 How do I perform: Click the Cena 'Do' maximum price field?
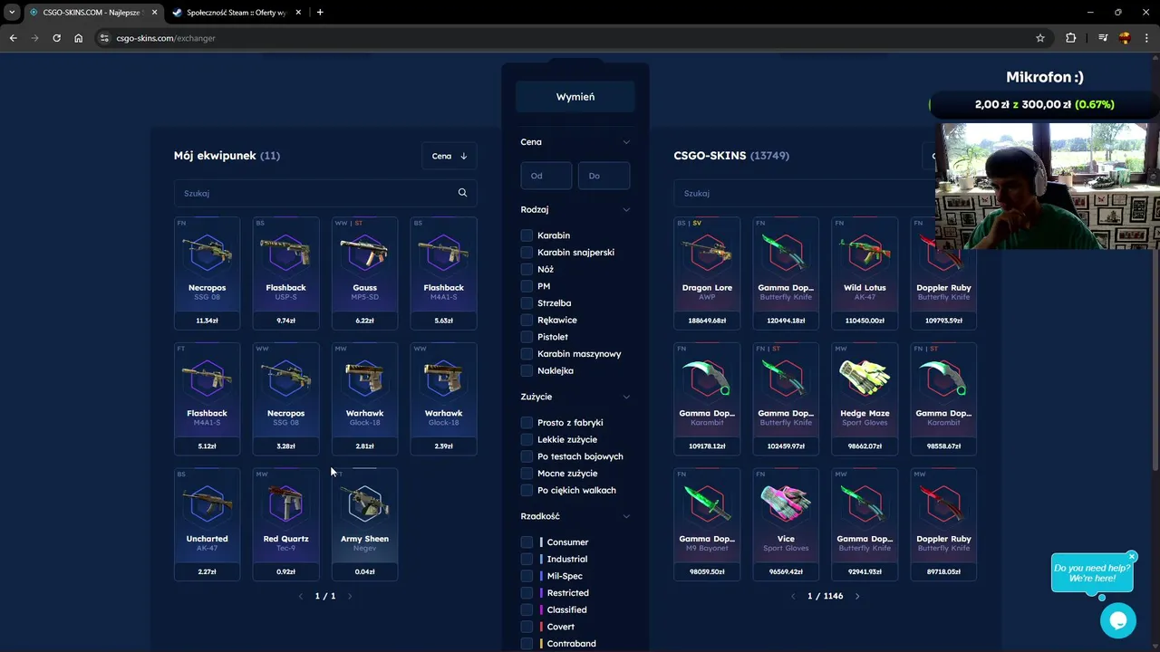click(x=604, y=176)
